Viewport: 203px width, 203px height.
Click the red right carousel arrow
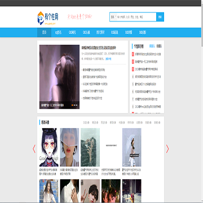click(x=167, y=149)
